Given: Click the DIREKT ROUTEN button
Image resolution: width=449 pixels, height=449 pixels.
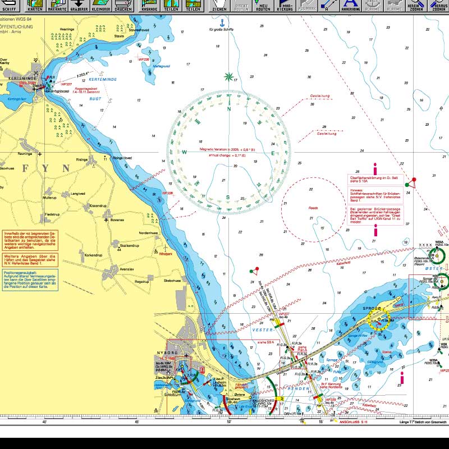Looking at the screenshot, I should (241, 6).
